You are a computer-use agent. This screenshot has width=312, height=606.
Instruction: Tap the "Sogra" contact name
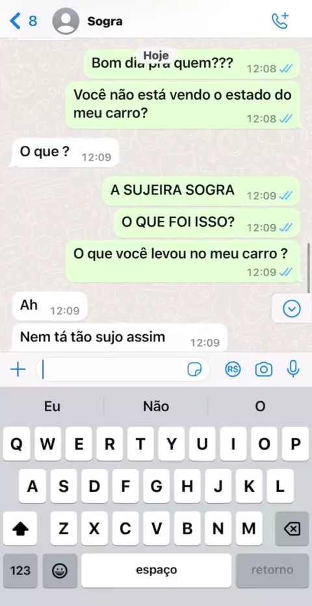[x=105, y=22]
